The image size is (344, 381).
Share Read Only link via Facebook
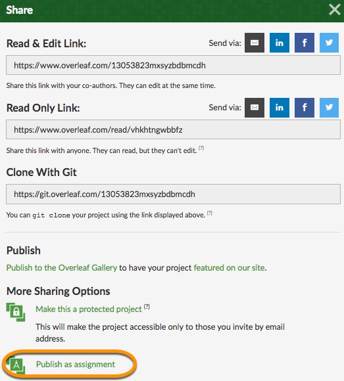click(x=305, y=108)
